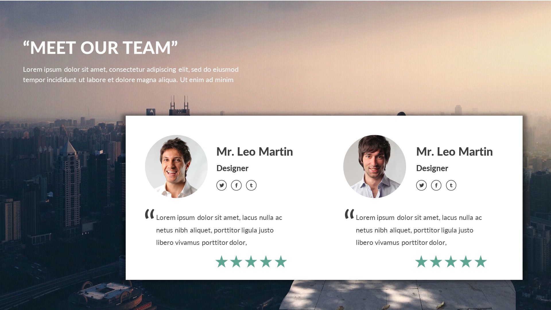
Task: Click the Twitter icon in the right profile
Action: click(x=421, y=185)
